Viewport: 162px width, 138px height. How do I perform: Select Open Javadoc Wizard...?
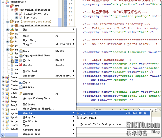[47, 109]
